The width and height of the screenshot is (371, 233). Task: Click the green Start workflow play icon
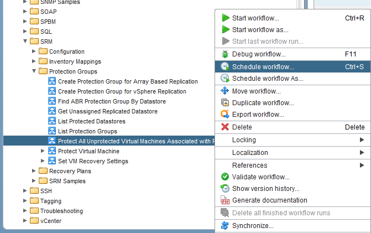click(225, 18)
